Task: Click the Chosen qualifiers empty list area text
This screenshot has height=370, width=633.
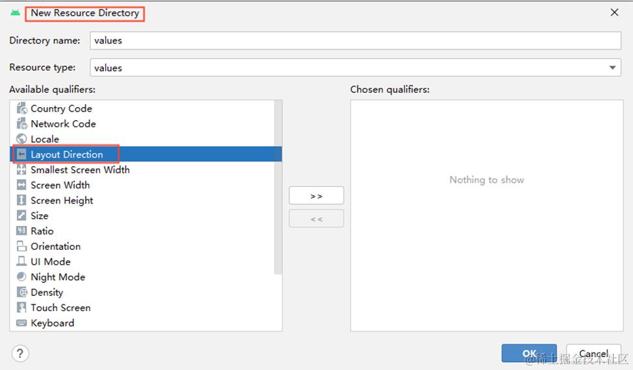Action: tap(487, 180)
